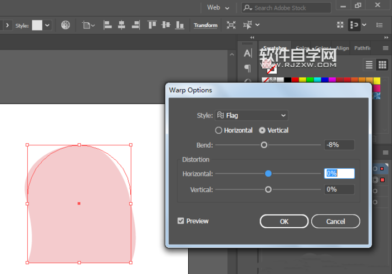Open the Character panel icon
392x274 pixels.
(x=248, y=53)
